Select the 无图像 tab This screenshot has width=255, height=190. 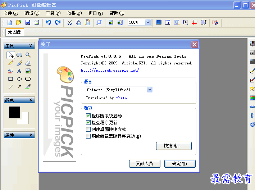(15, 32)
